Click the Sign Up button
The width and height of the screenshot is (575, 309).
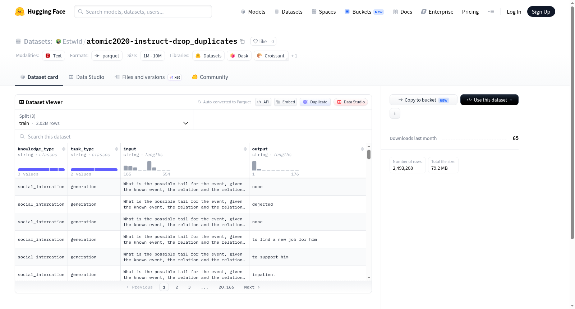(541, 12)
